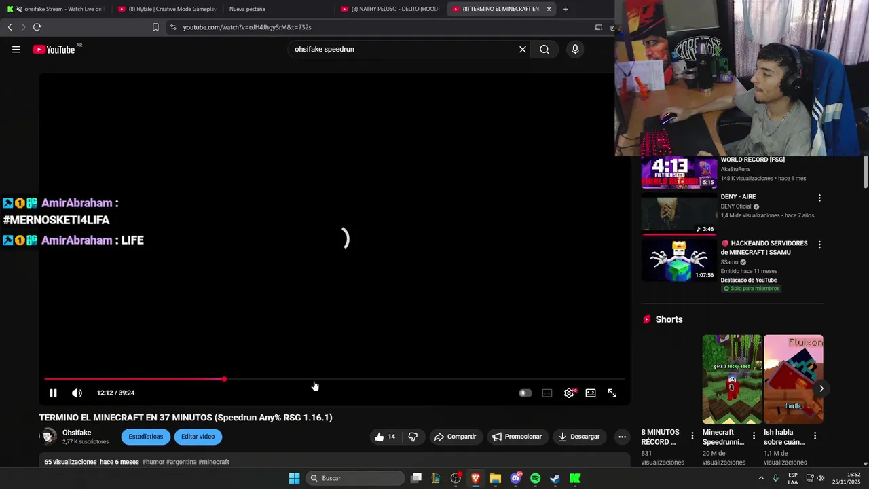869x489 pixels.
Task: Enter fullscreen mode
Action: 612,393
